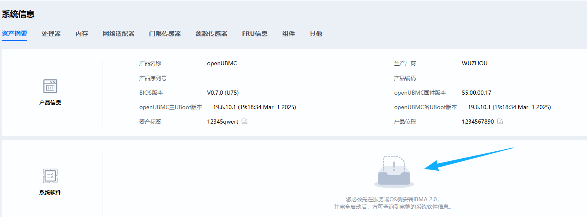Image resolution: width=587 pixels, height=217 pixels.
Task: View the FRU信息 tab
Action: click(255, 34)
